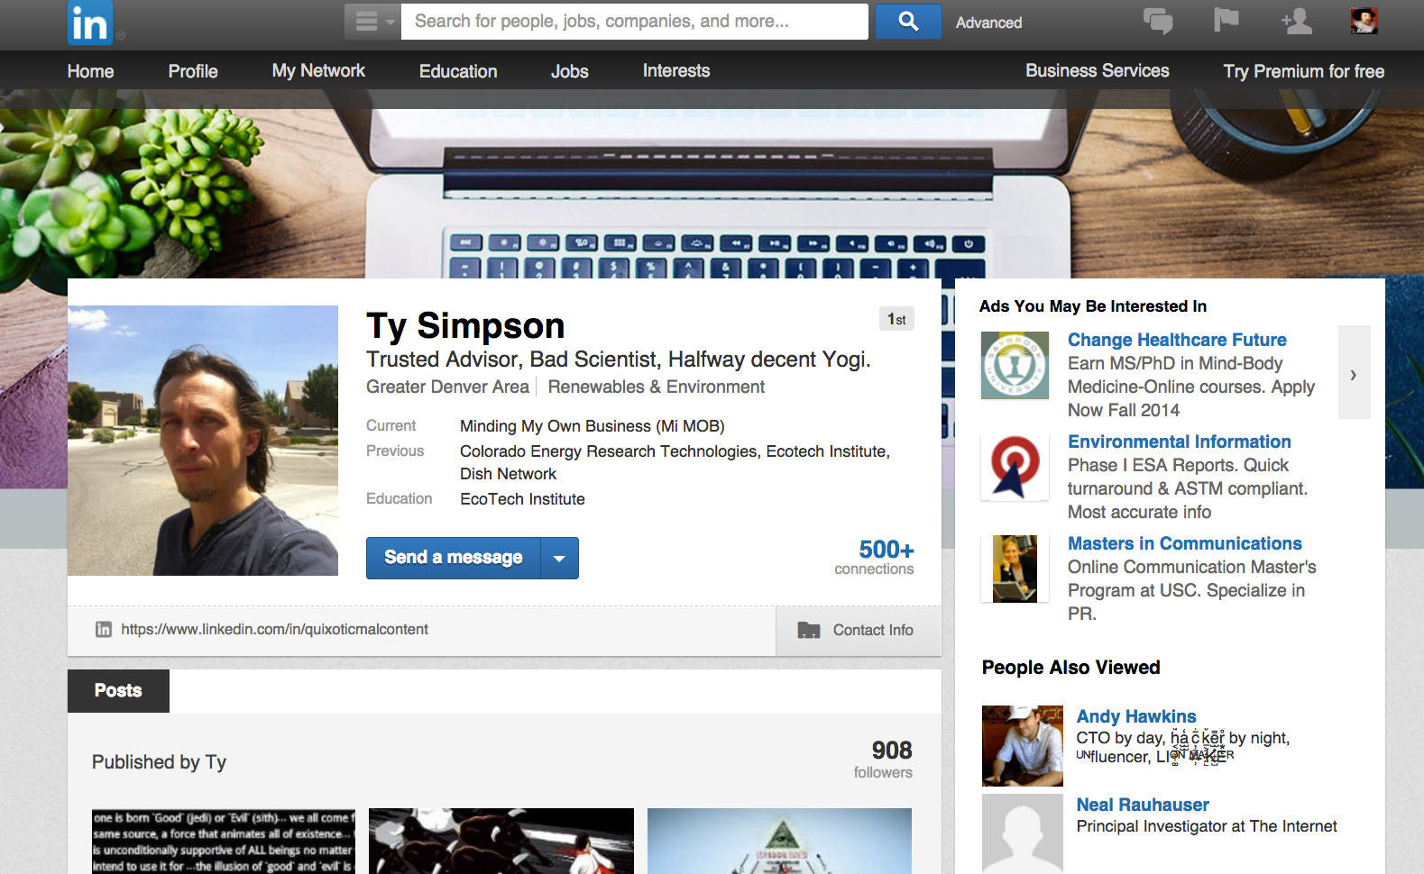Open the Dish Network company link
Image resolution: width=1424 pixels, height=874 pixels.
508,474
